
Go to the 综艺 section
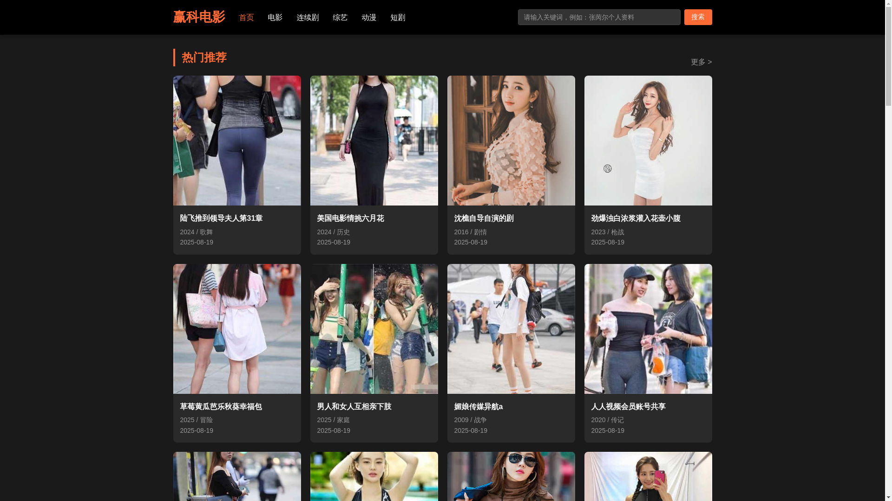click(340, 18)
